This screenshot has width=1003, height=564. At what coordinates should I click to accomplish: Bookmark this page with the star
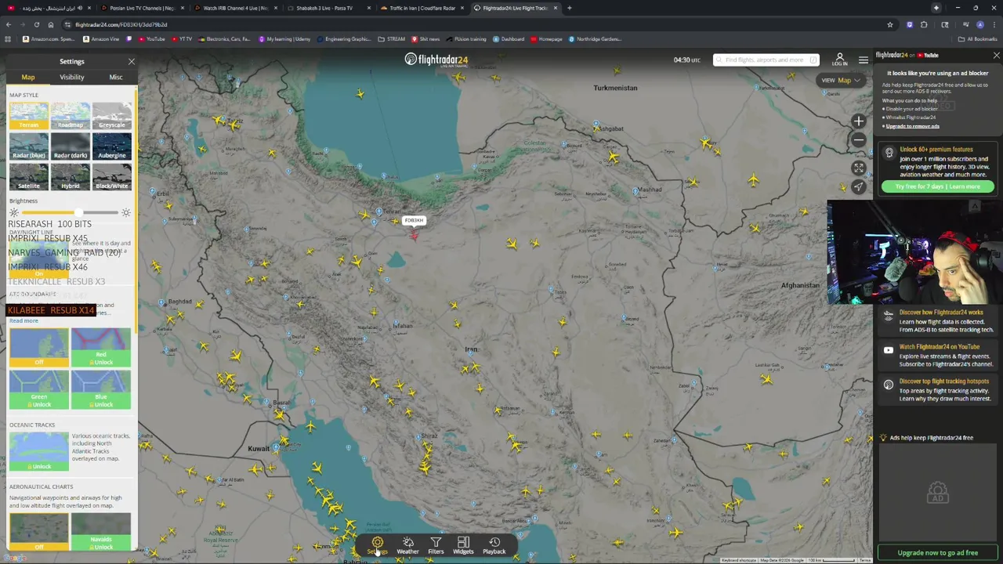coord(889,24)
